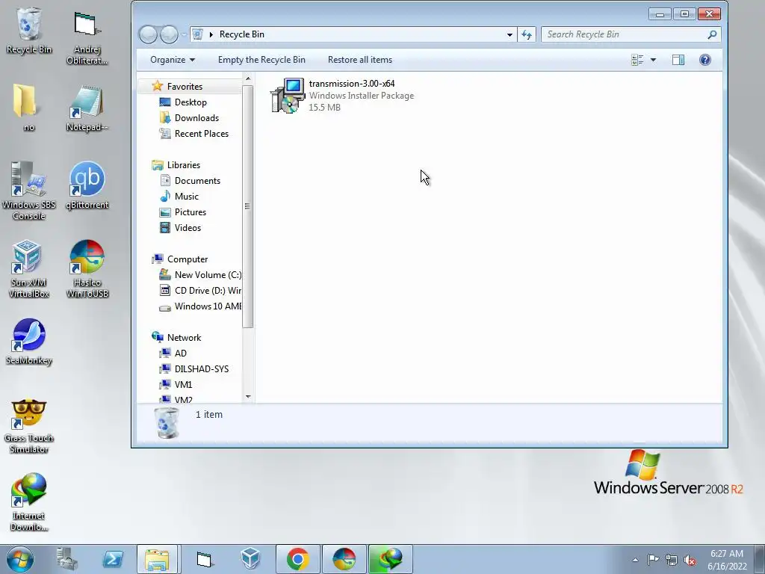765x574 pixels.
Task: Select the Sun xVM VirtualBox shortcut
Action: pyautogui.click(x=29, y=268)
